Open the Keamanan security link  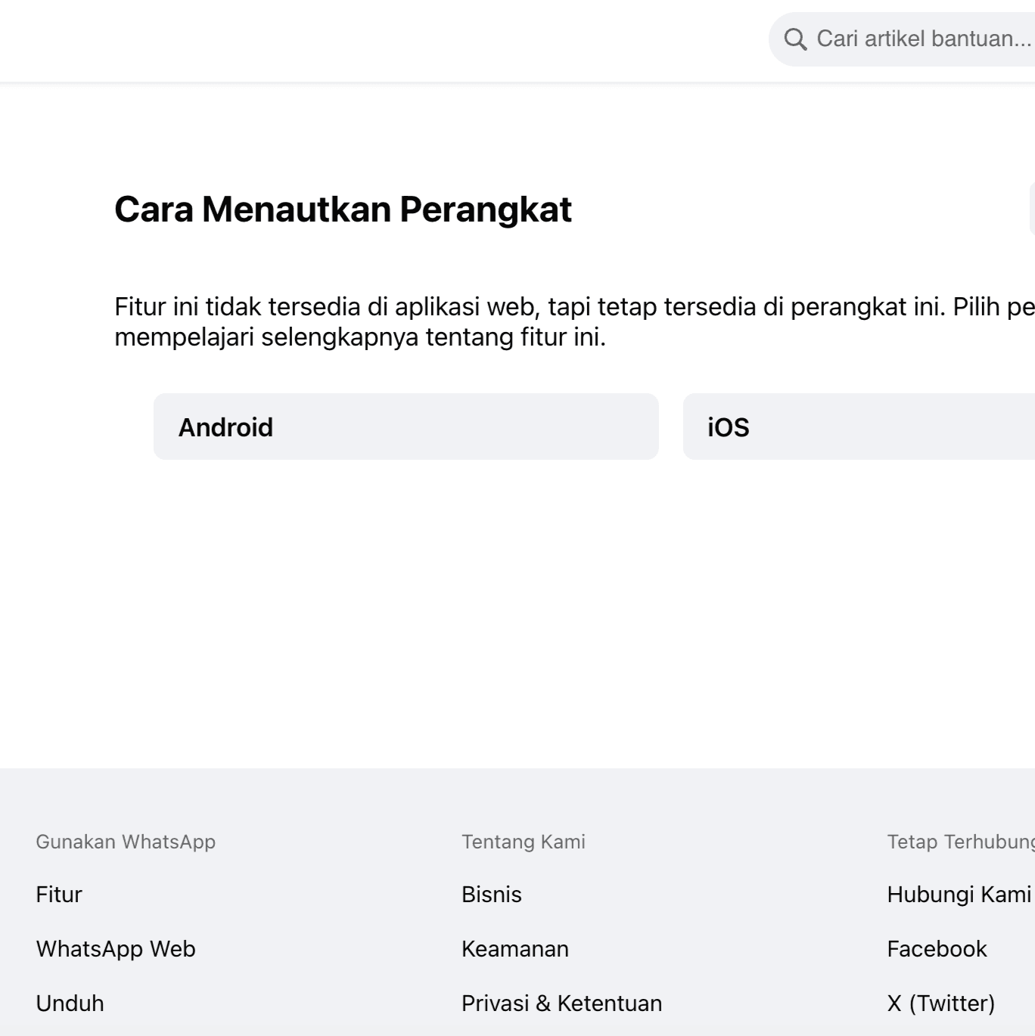tap(515, 949)
